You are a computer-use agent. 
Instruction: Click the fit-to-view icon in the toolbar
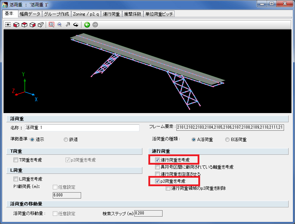[x=8, y=25]
